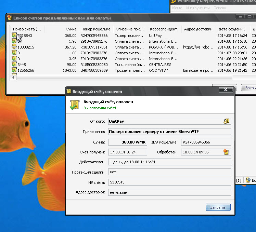Image resolution: width=256 pixels, height=232 pixels.
Task: Sort by Дата создани... column header
Action: (x=233, y=29)
